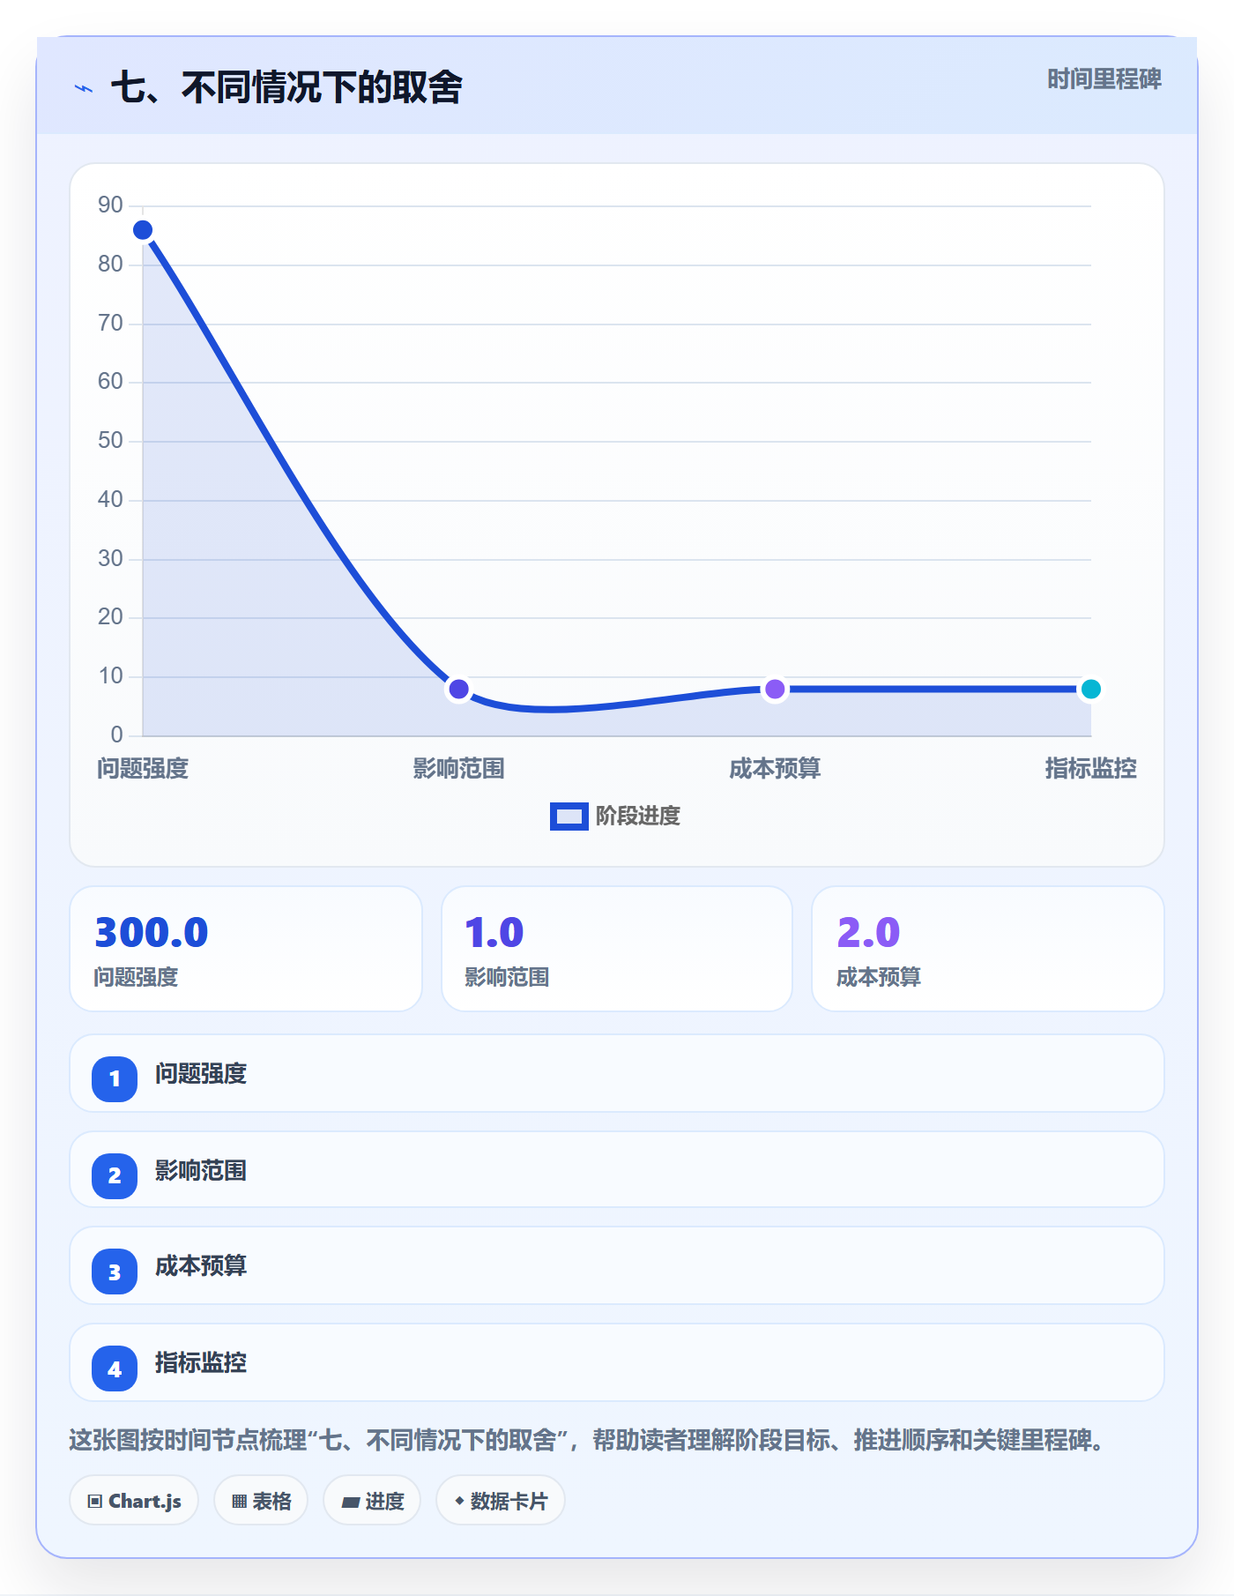The height and width of the screenshot is (1596, 1234).
Task: Open the 问题强度 list row
Action: 617,1073
